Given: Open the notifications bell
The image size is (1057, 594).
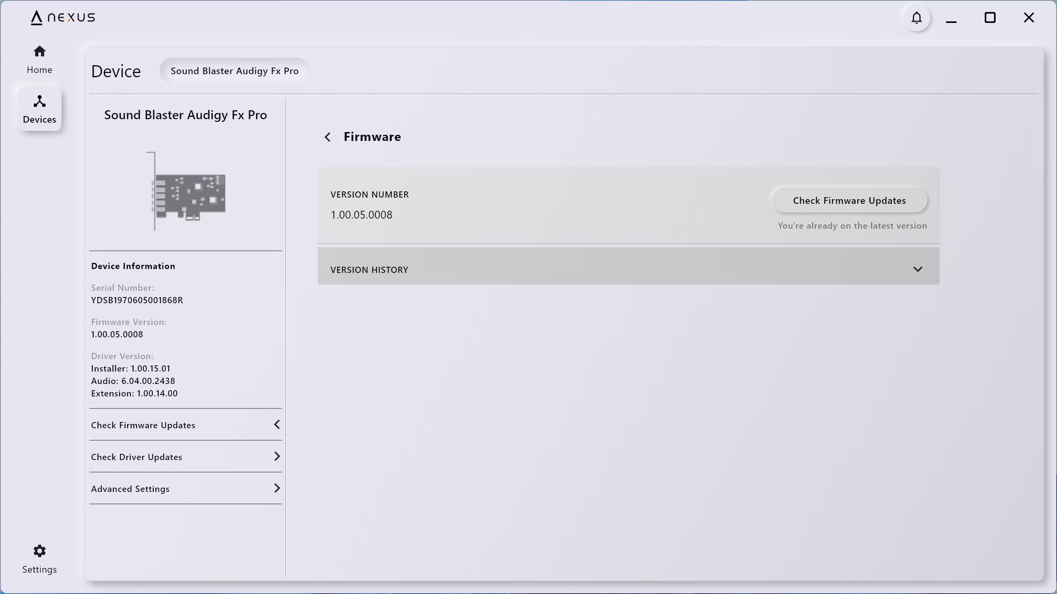Looking at the screenshot, I should (916, 18).
